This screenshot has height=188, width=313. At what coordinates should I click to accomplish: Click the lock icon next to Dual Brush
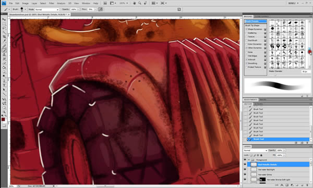265,41
